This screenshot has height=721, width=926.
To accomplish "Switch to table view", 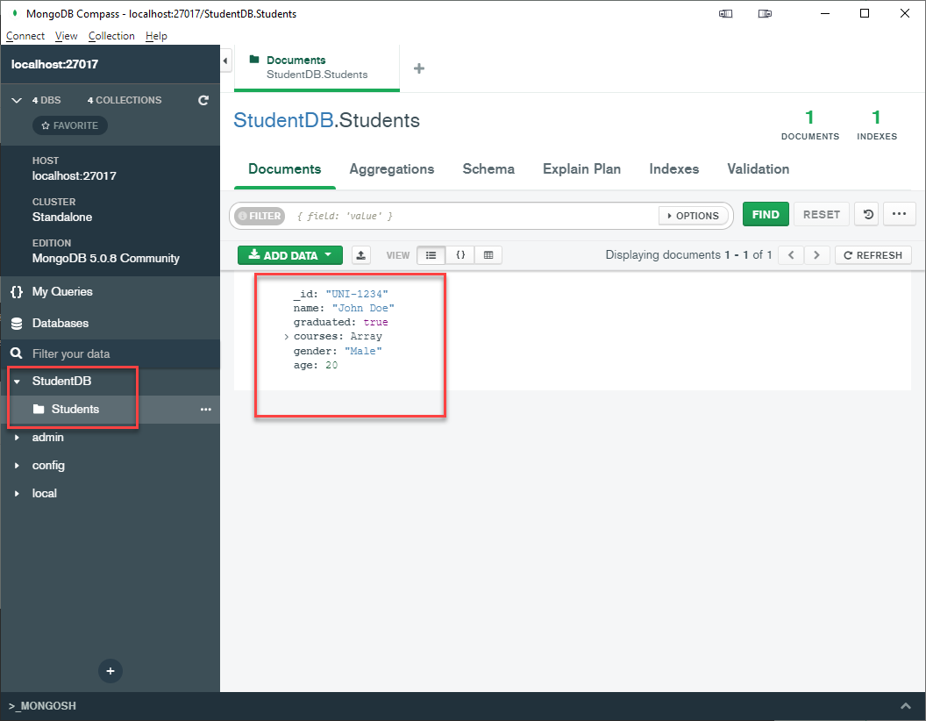I will pos(488,255).
